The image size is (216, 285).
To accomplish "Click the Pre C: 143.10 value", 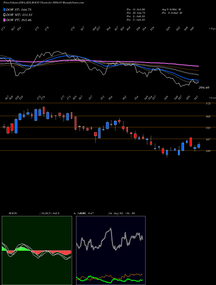I will coord(136,20).
